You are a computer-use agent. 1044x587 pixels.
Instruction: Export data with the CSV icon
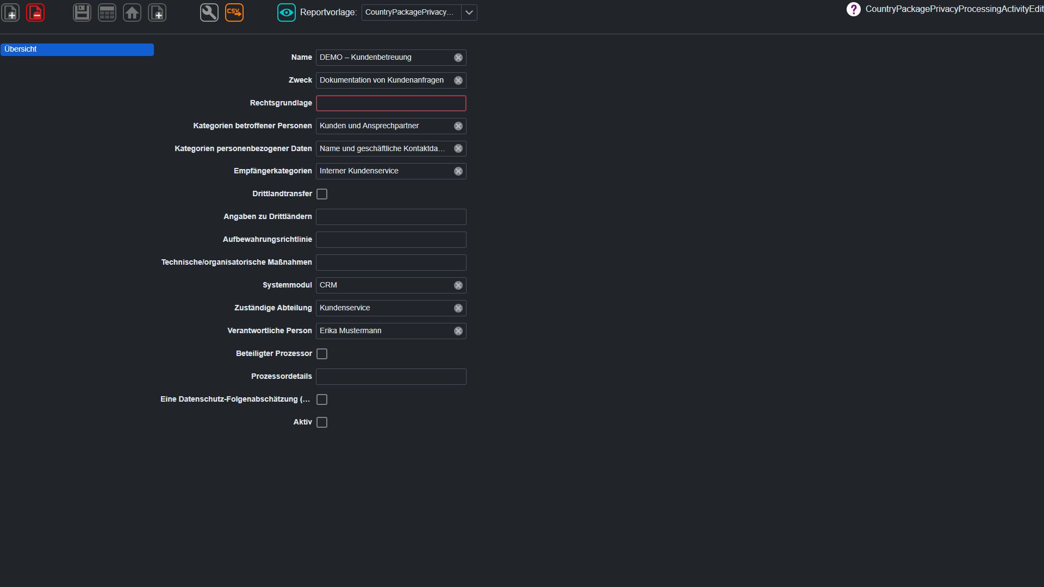(x=234, y=13)
